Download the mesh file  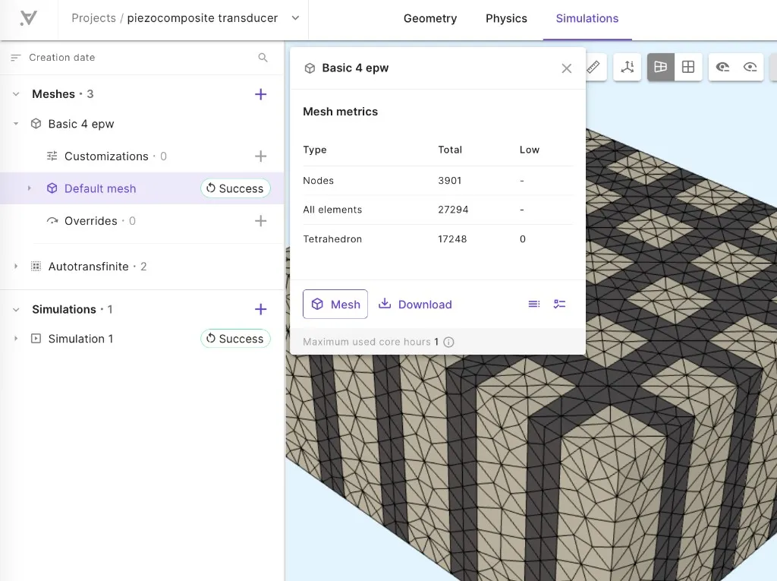pos(415,304)
